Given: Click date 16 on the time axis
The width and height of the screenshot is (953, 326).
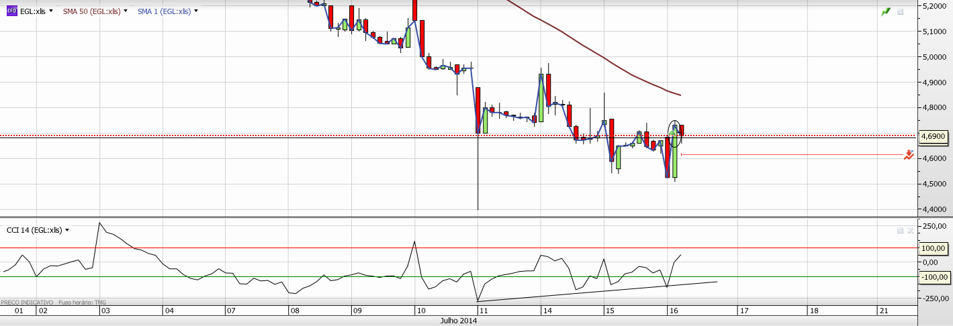Looking at the screenshot, I should coord(674,311).
